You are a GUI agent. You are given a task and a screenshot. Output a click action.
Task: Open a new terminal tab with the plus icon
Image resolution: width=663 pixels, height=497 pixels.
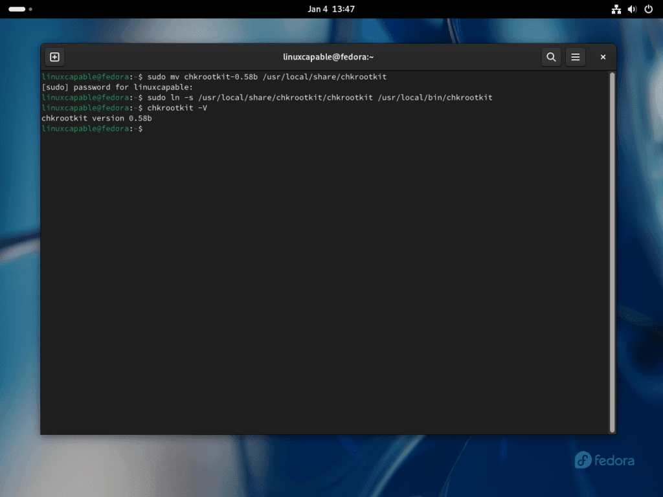pos(54,57)
